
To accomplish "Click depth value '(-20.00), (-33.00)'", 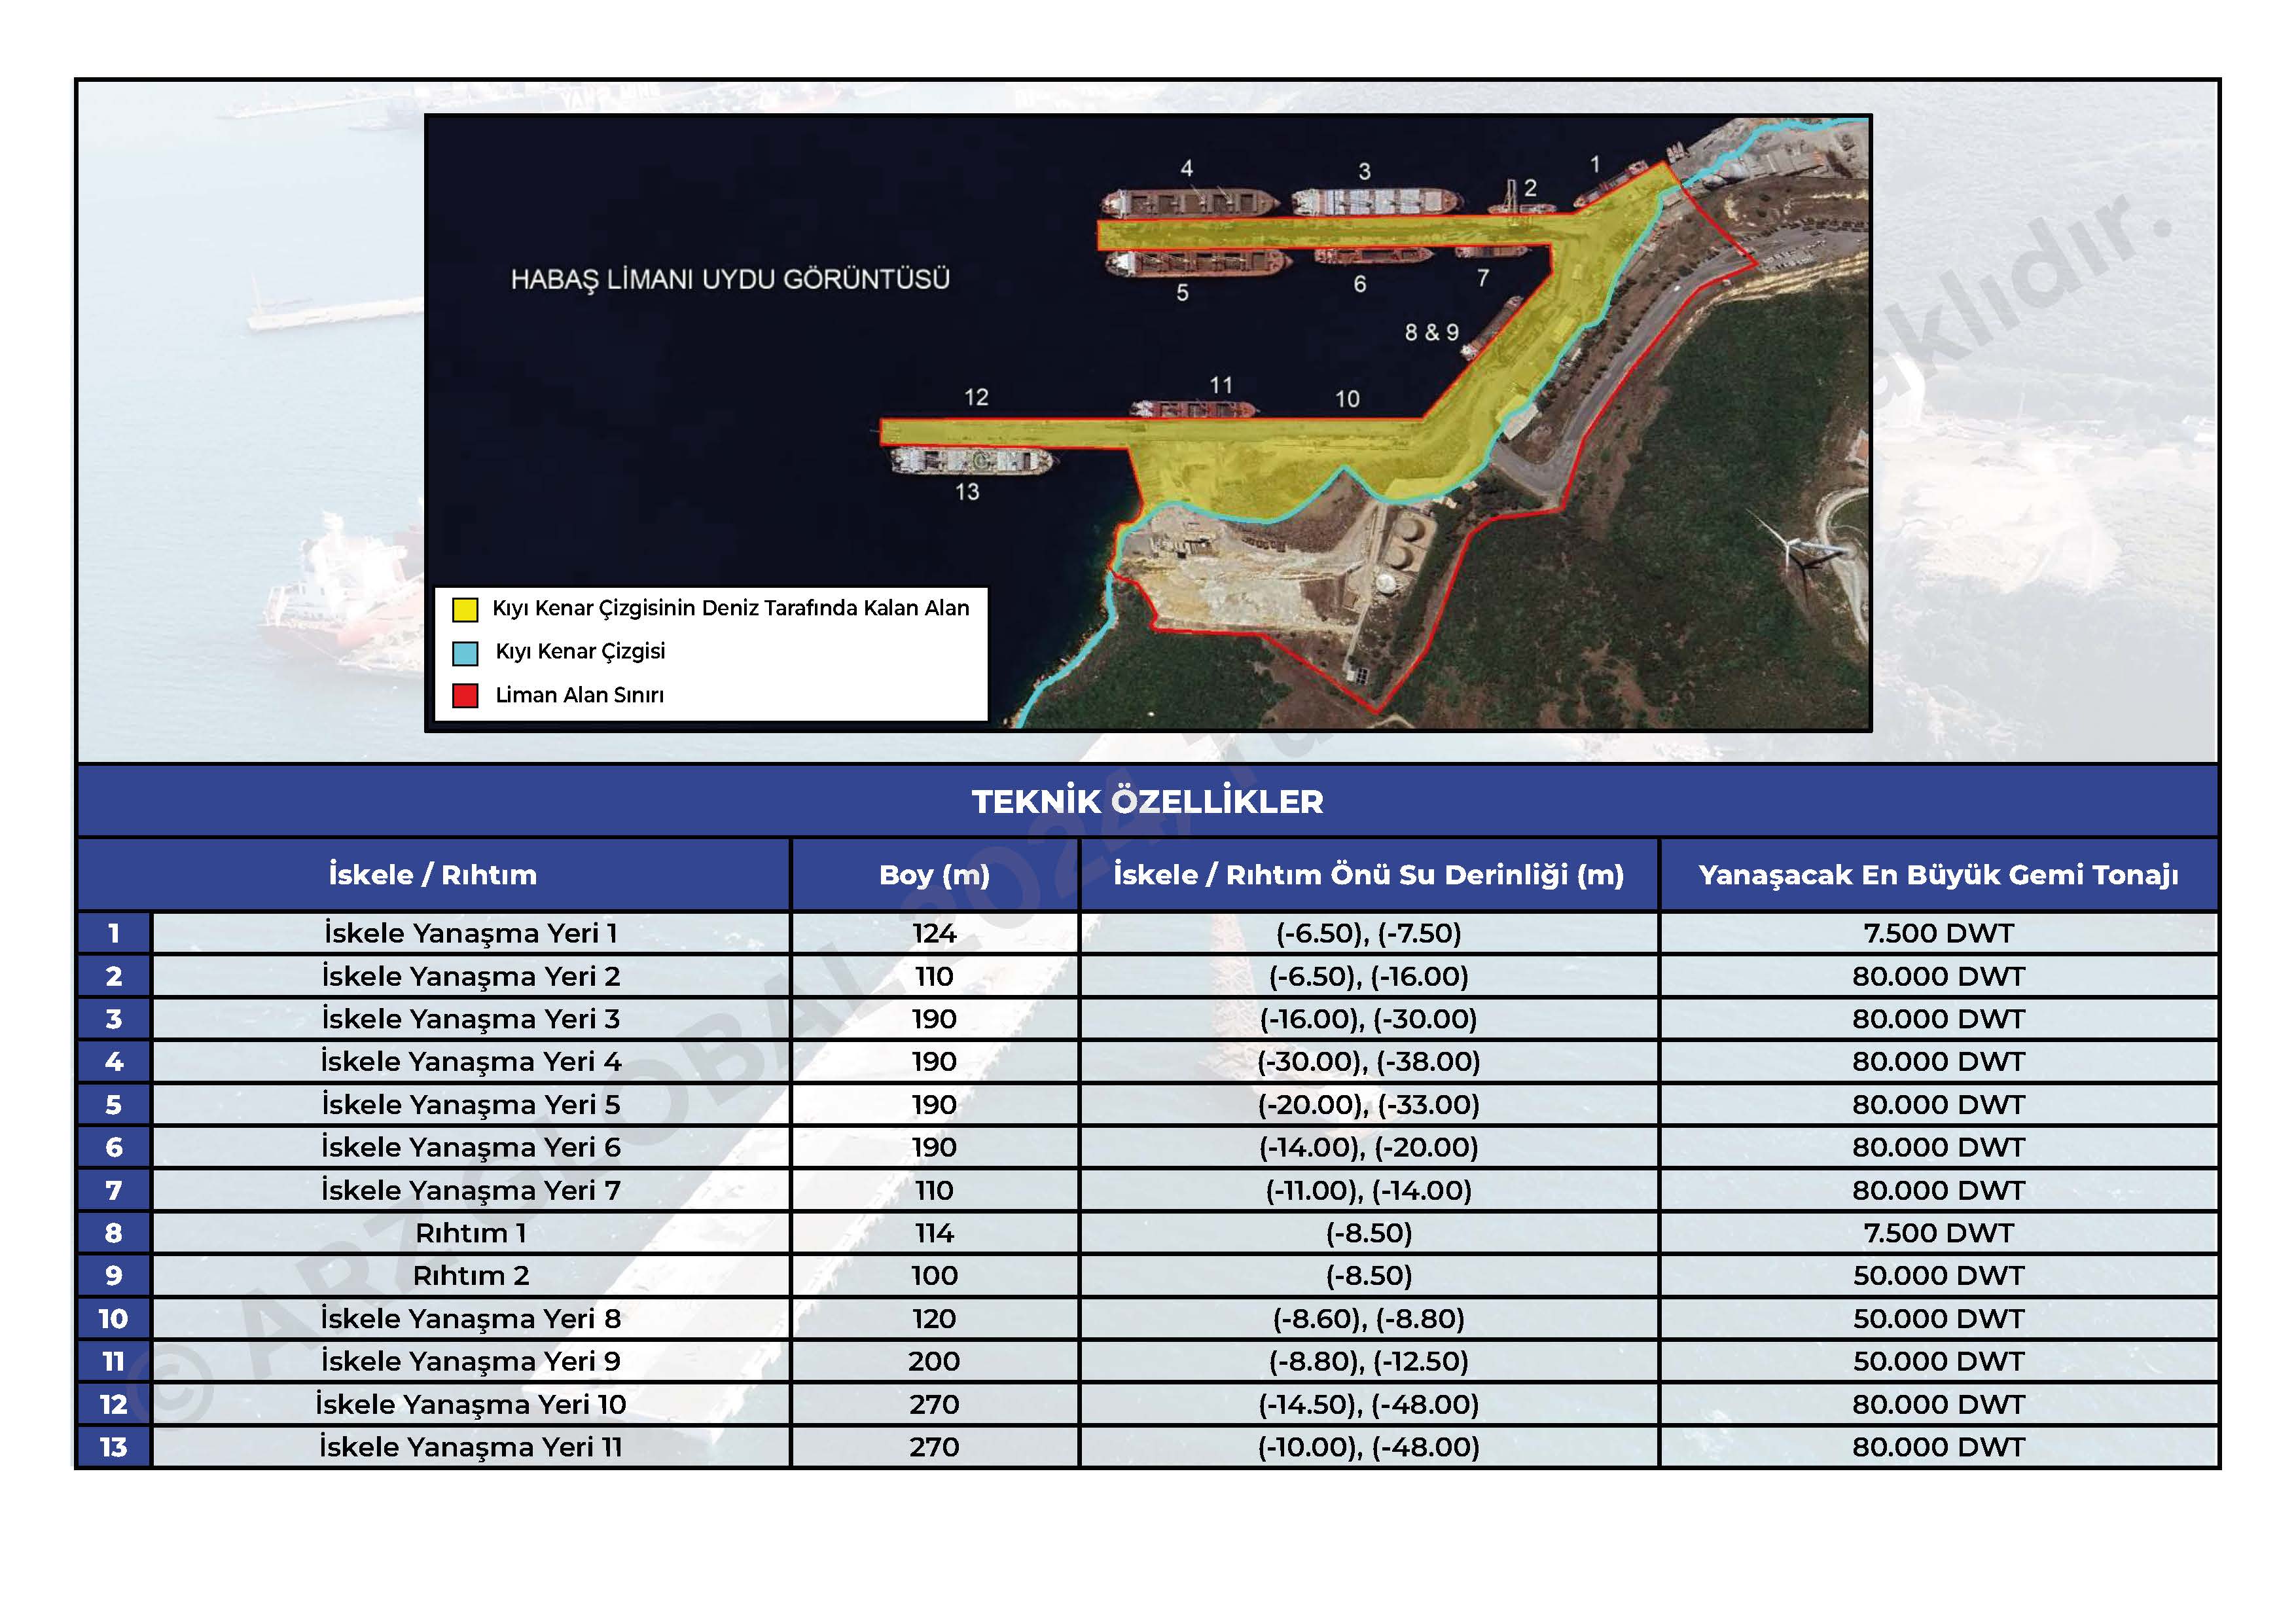I will [x=1369, y=1105].
